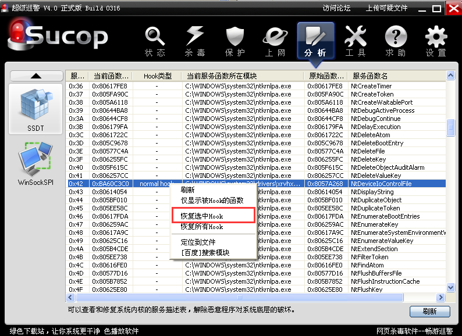This screenshot has height=336, width=462.
Task: Click the 上传可疑文件 link
Action: click(x=386, y=8)
